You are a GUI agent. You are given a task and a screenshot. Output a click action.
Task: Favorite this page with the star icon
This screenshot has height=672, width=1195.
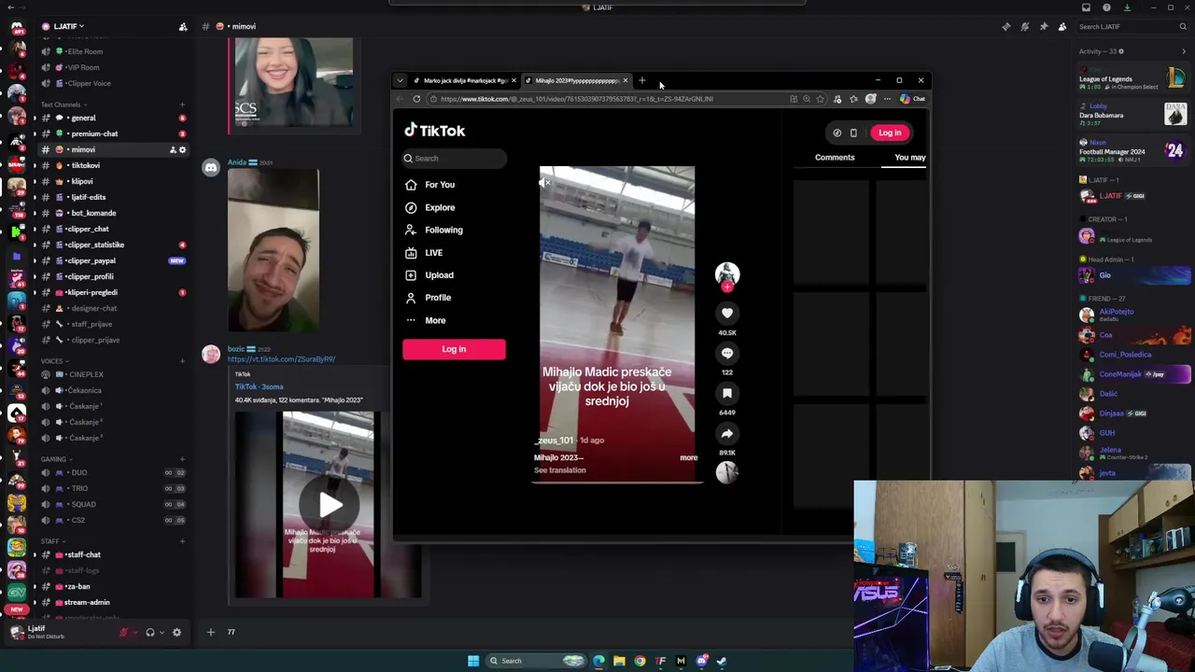(x=821, y=99)
